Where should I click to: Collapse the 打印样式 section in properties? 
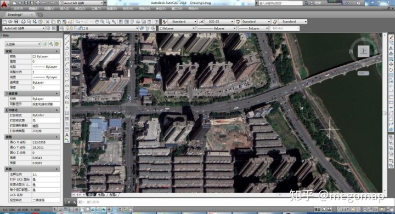(x=57, y=110)
